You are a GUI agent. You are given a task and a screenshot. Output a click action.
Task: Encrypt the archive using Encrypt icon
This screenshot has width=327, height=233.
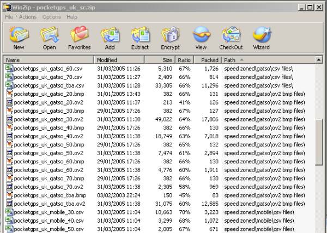pyautogui.click(x=170, y=35)
